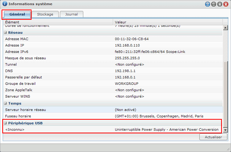The width and height of the screenshot is (231, 152).
Task: Select Groupe de travail label
Action: pyautogui.click(x=21, y=84)
